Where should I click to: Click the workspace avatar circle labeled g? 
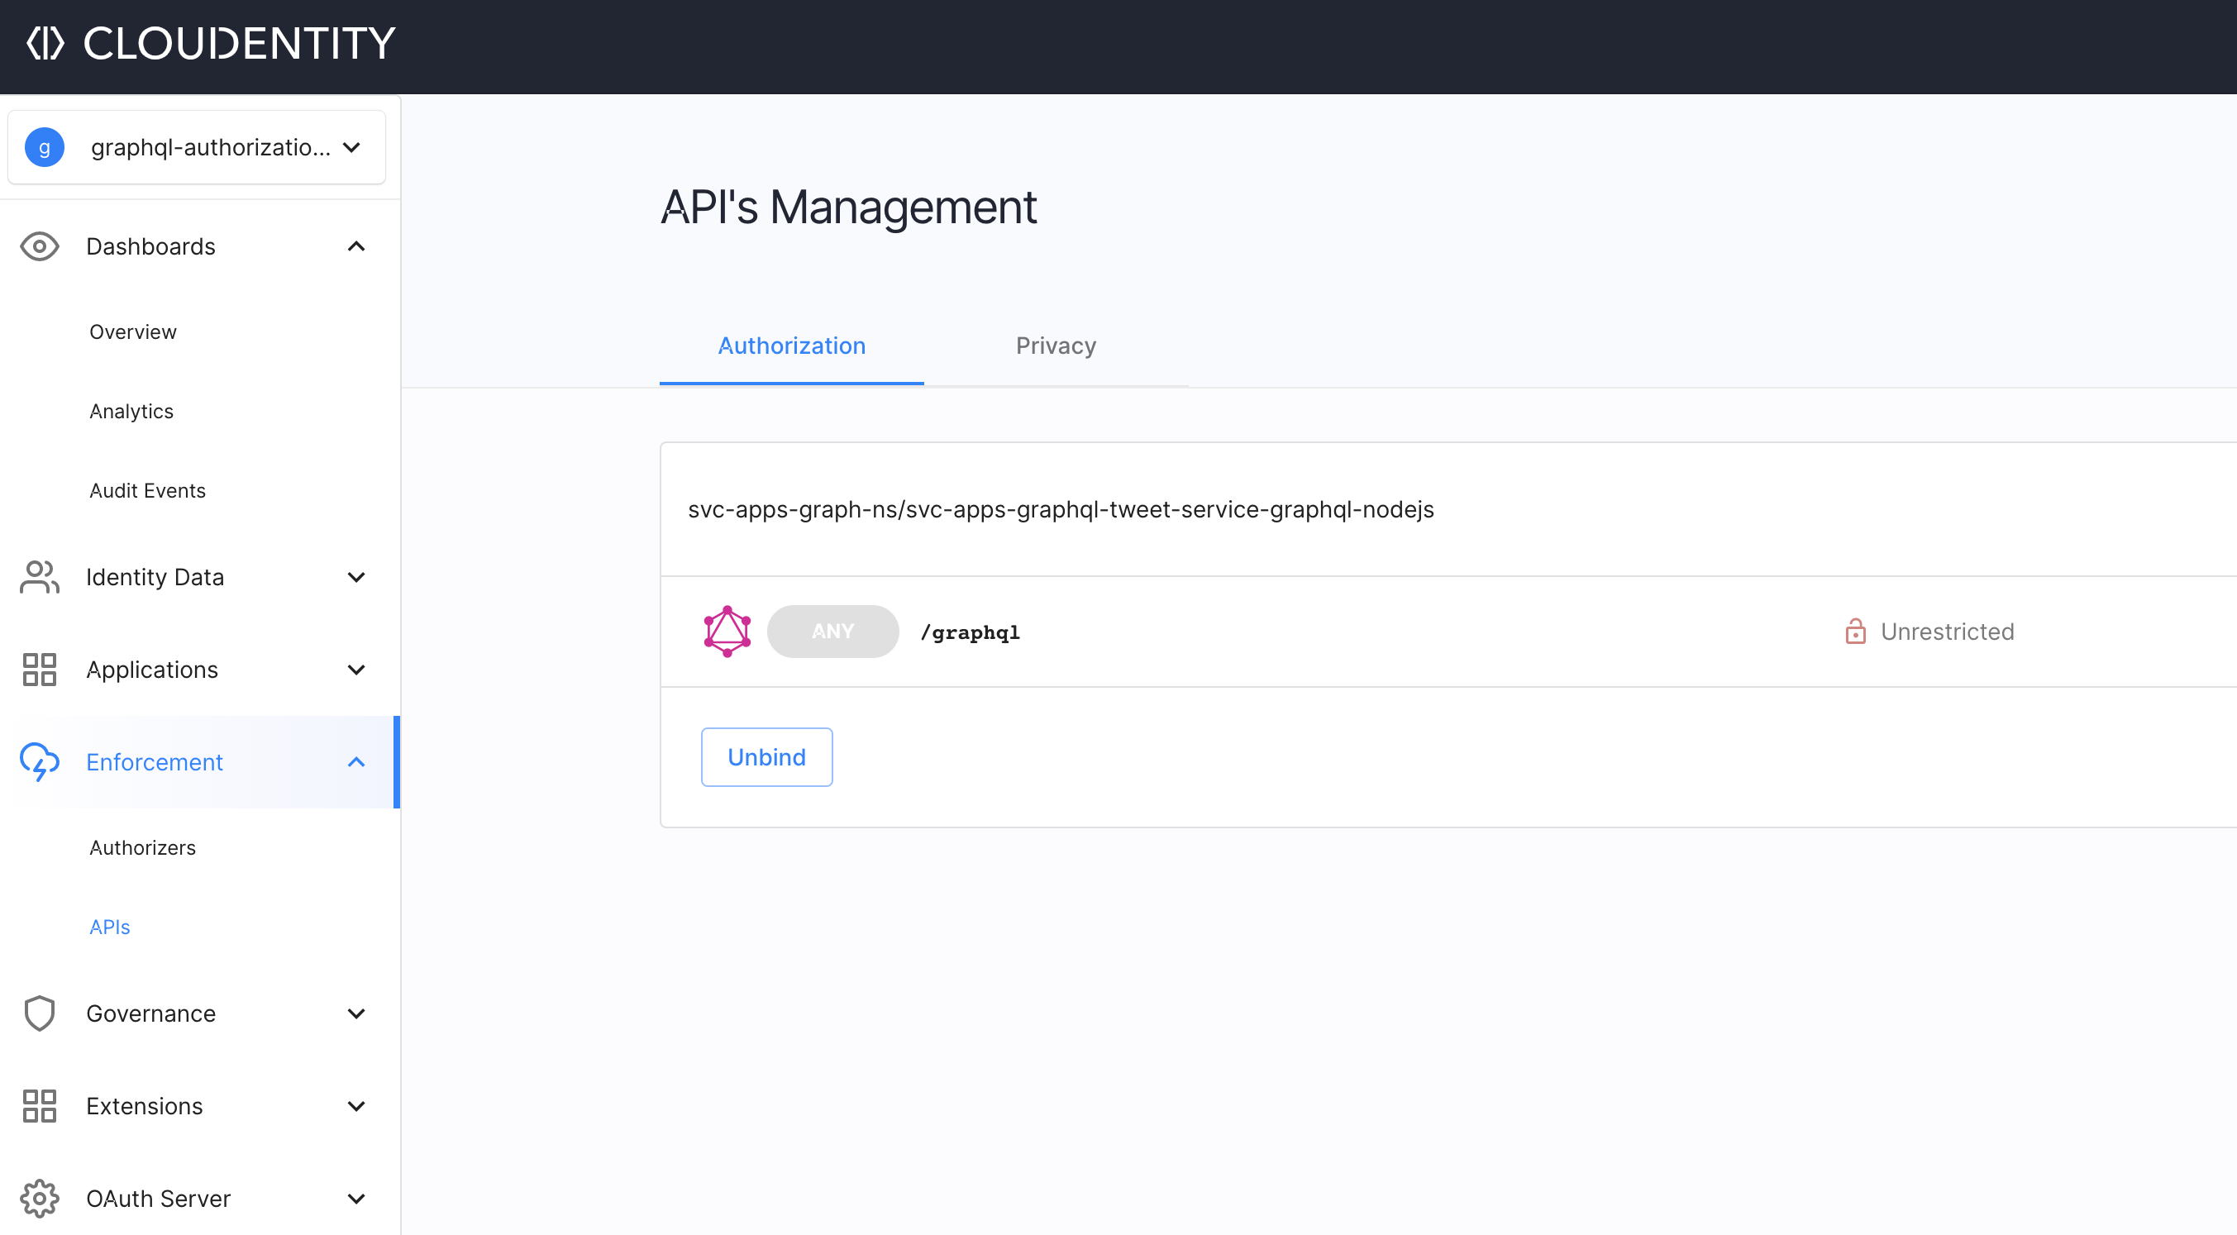click(45, 147)
